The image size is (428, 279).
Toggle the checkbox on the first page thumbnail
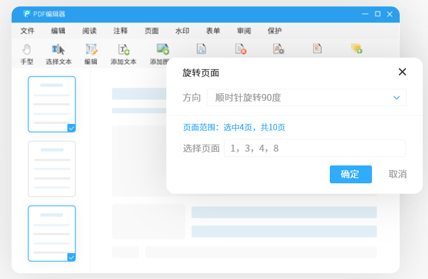click(x=72, y=128)
